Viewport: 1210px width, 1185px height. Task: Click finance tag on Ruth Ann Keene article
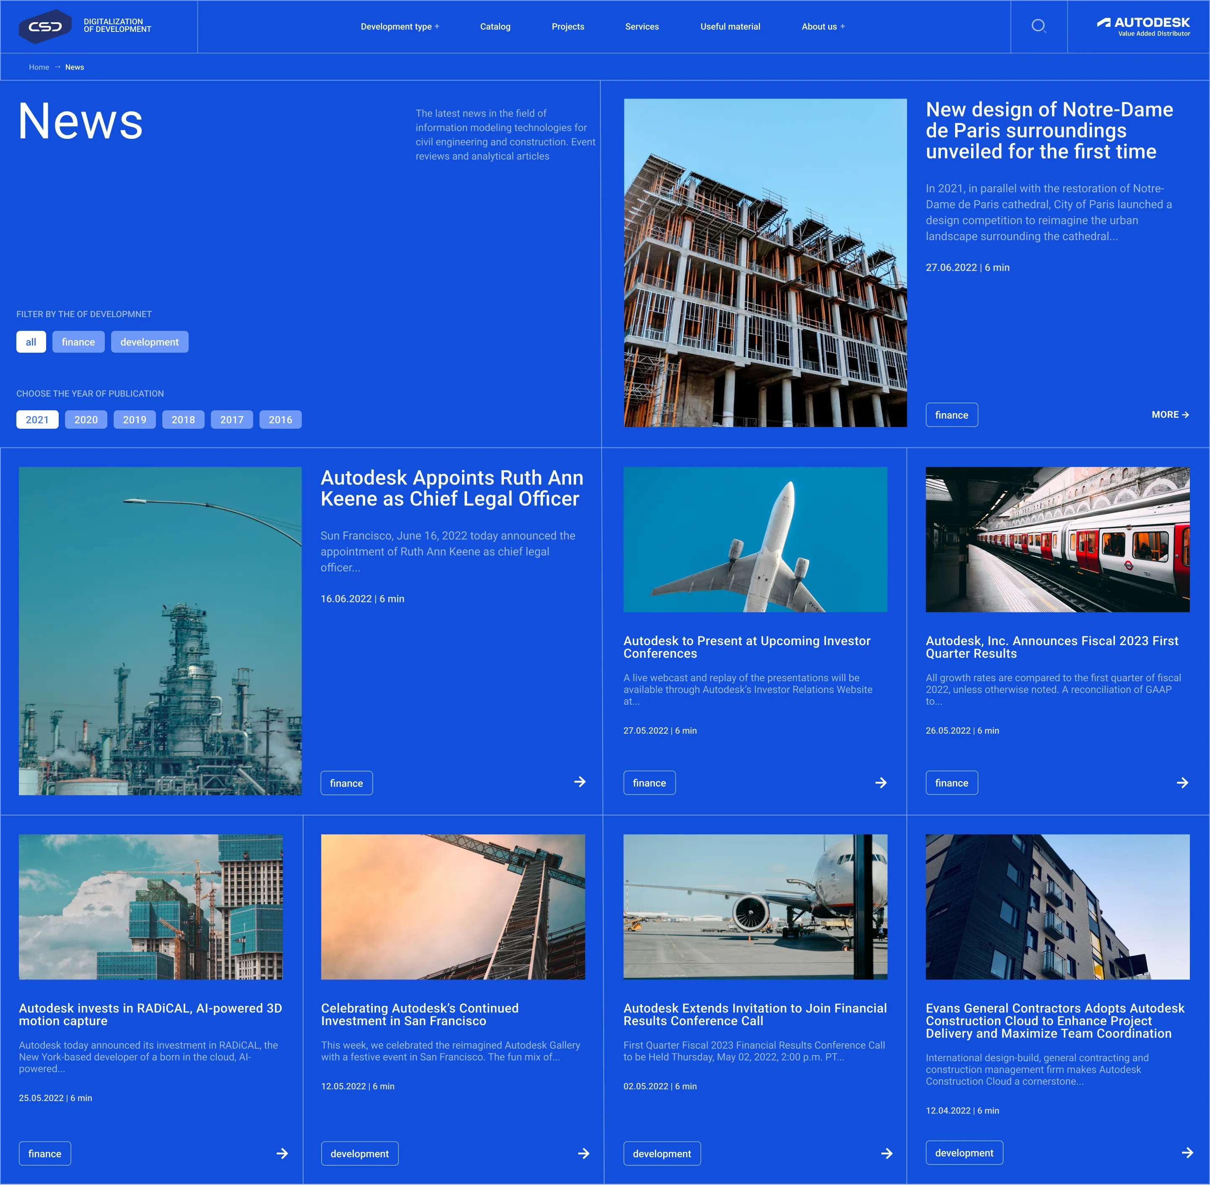(x=346, y=783)
